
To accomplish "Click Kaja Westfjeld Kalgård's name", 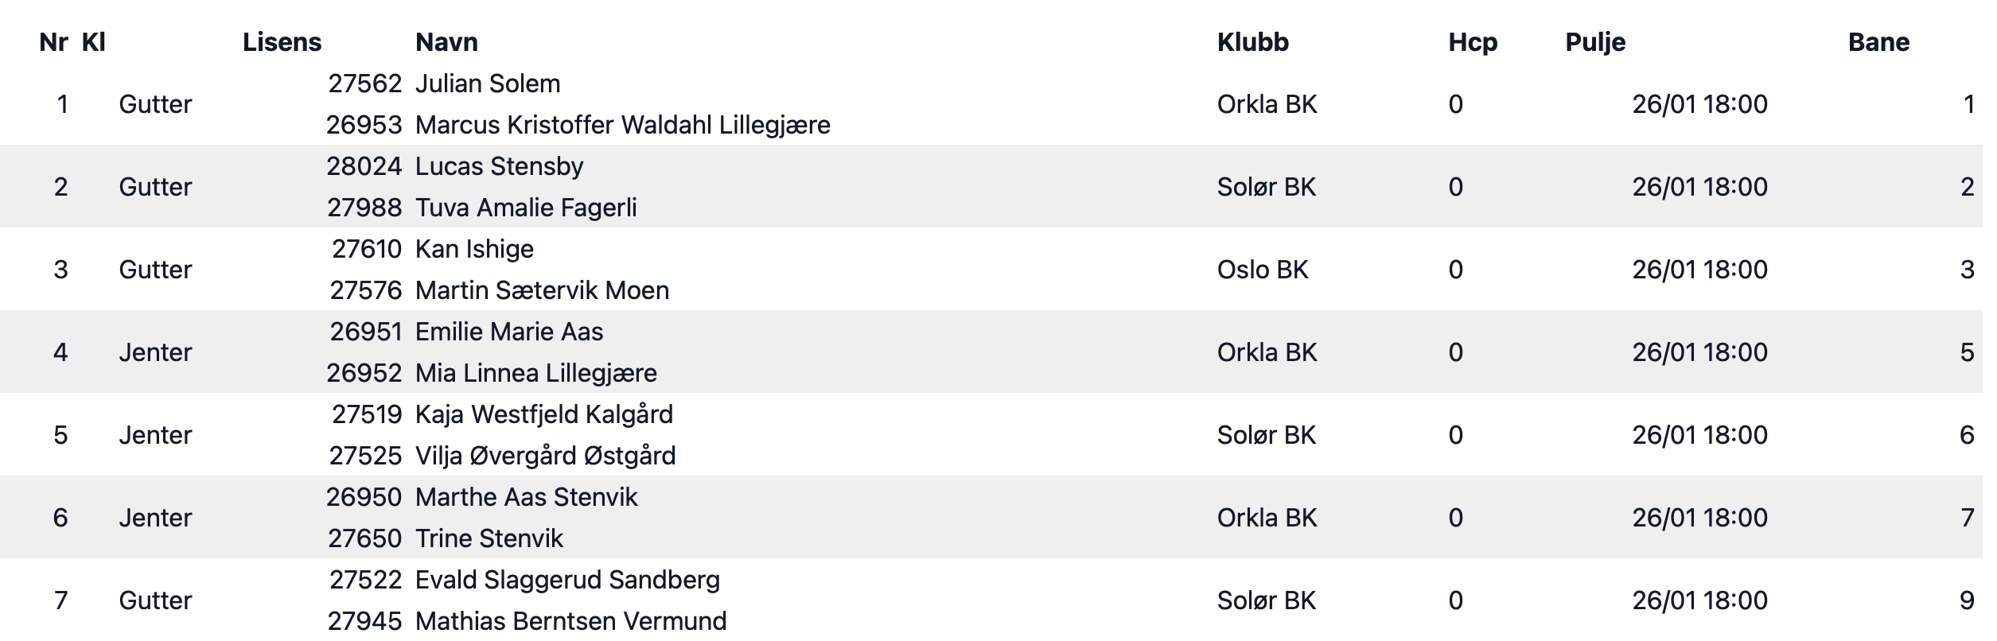I will coord(544,414).
